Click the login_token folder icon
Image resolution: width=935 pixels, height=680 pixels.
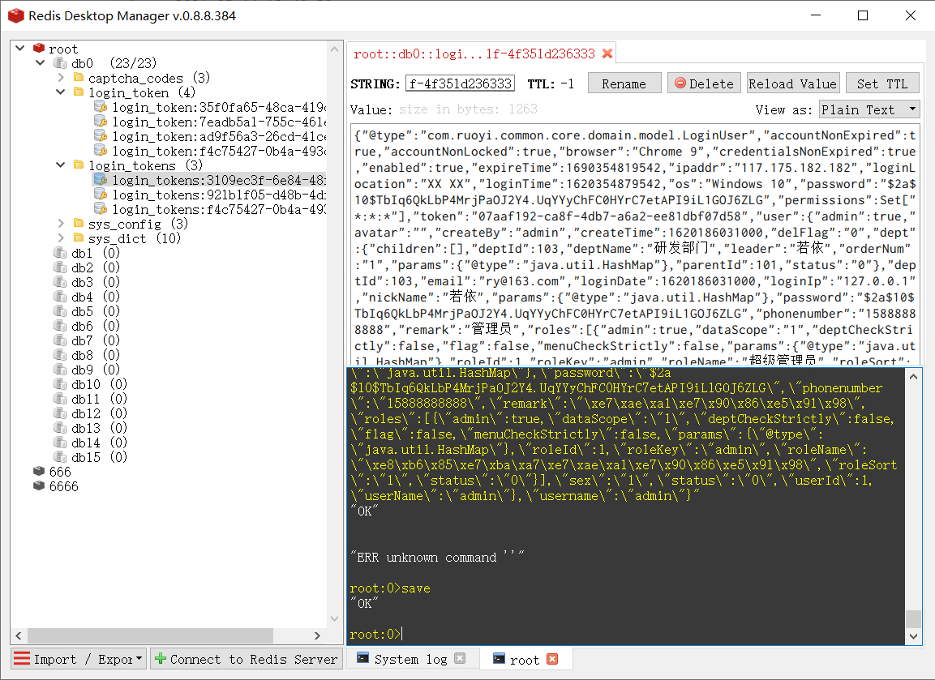pyautogui.click(x=79, y=92)
